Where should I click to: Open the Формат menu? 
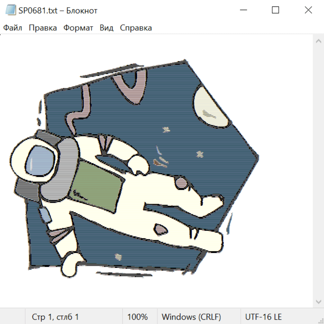pos(78,28)
